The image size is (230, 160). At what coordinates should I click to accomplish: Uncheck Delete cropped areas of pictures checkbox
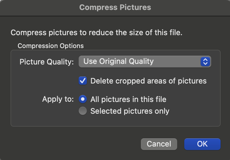[x=83, y=81]
